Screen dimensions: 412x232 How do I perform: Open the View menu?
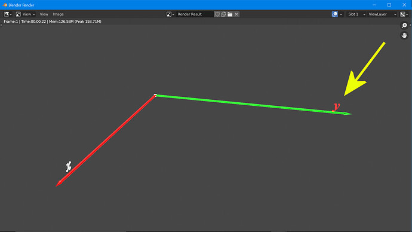click(x=44, y=14)
